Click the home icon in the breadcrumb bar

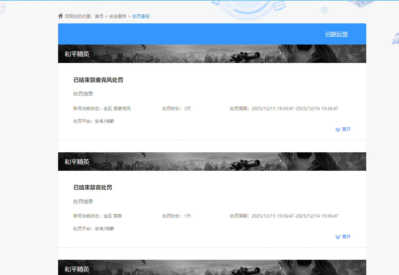[x=61, y=16]
